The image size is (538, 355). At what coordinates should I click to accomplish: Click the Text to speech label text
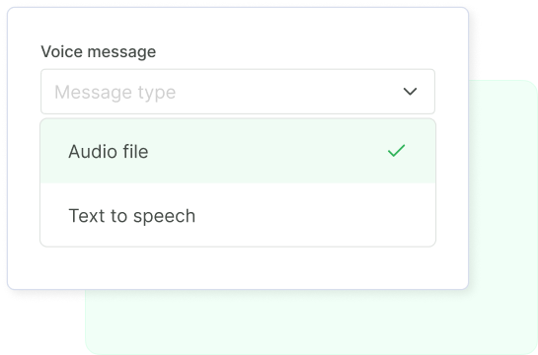click(132, 216)
